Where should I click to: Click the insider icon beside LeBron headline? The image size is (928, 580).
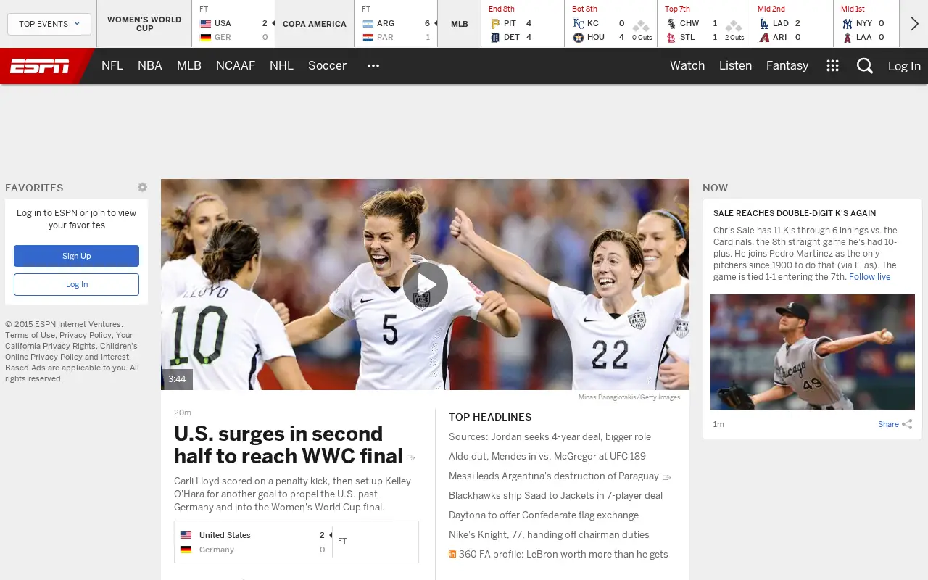(452, 554)
